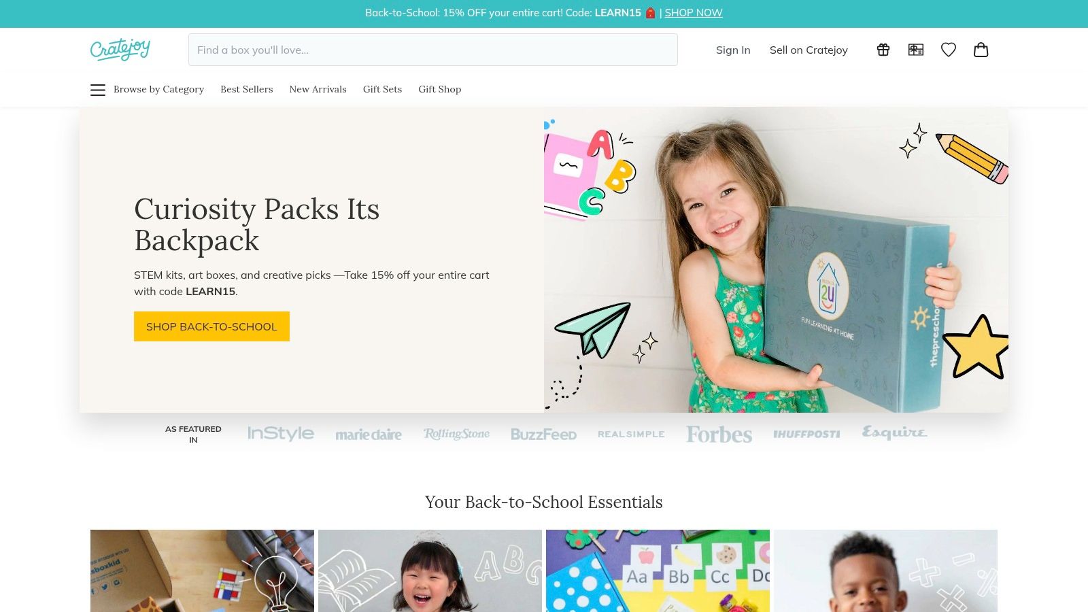Click the SHOP BACK-TO-SCHOOL button
This screenshot has height=612, width=1088.
211,326
